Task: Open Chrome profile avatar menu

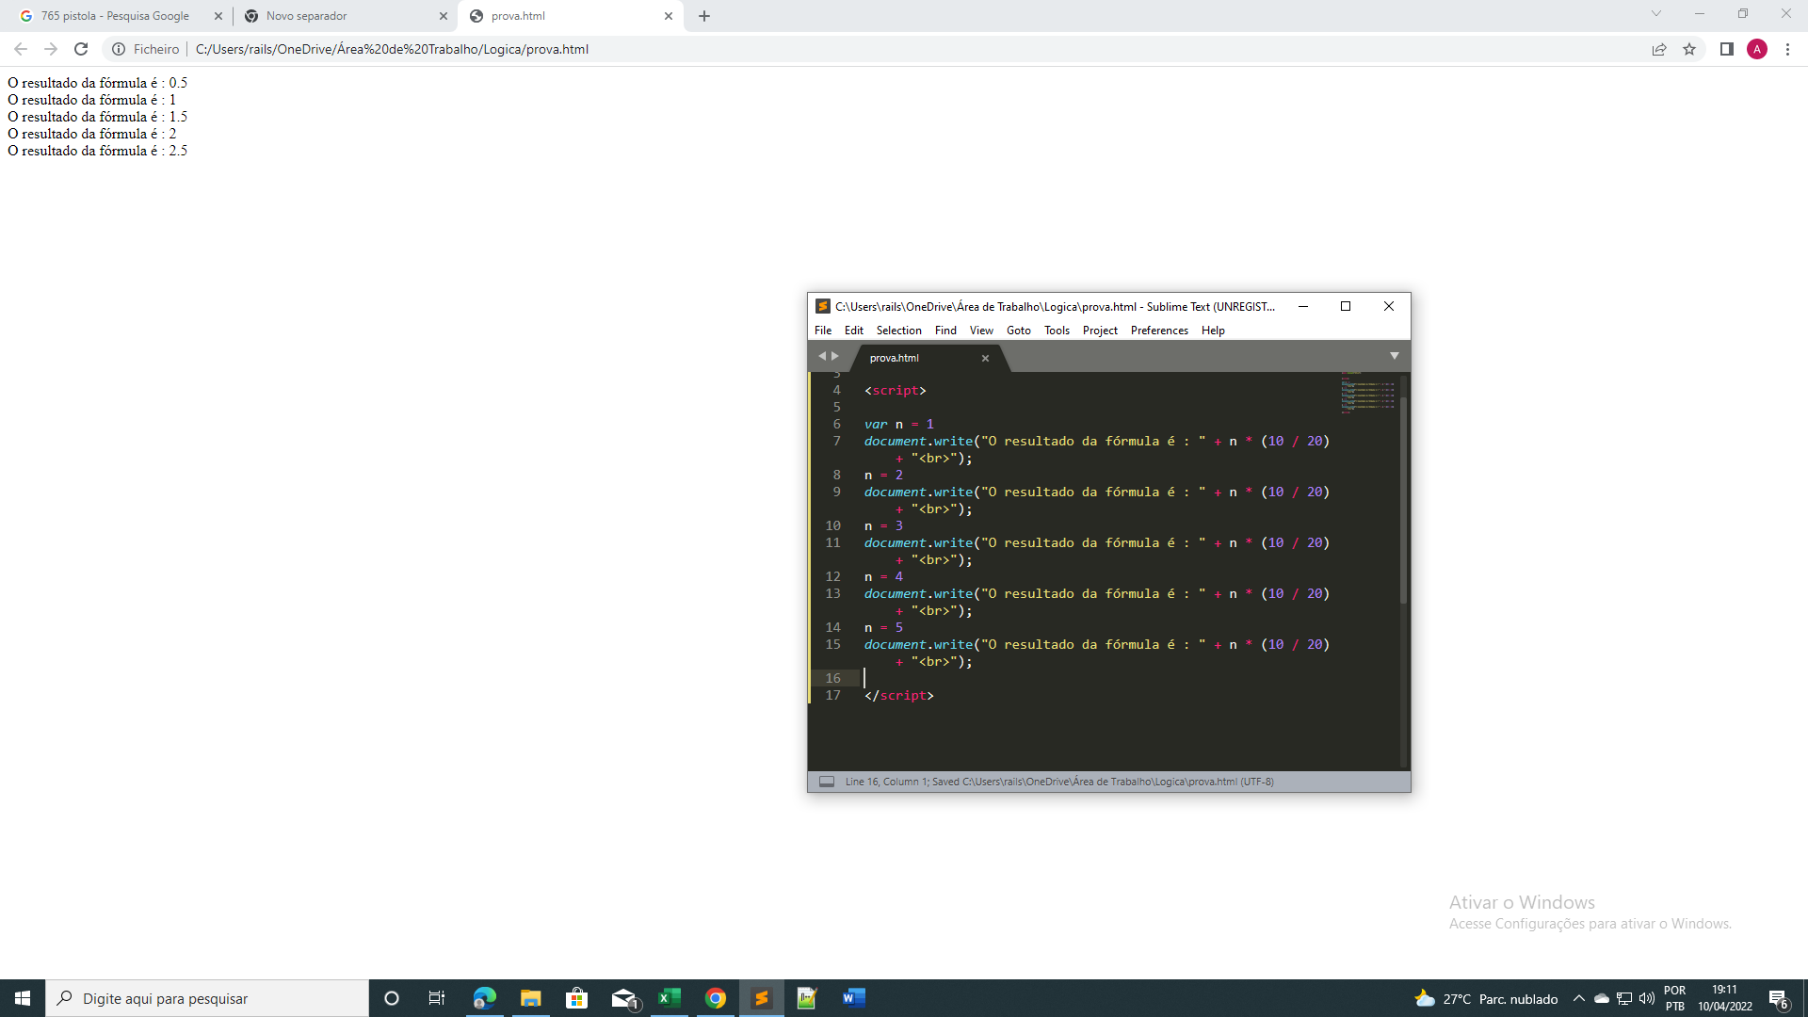Action: pos(1757,49)
